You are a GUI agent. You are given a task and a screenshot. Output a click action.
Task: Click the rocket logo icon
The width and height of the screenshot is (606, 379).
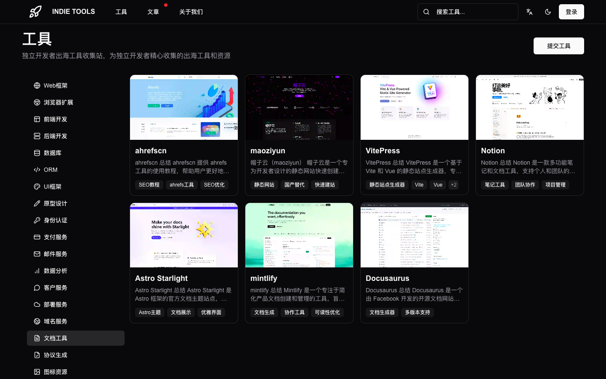tap(35, 12)
